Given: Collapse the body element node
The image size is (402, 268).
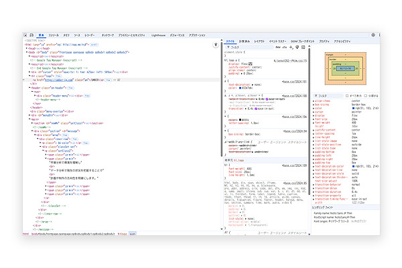Looking at the screenshot, I should click(x=26, y=52).
